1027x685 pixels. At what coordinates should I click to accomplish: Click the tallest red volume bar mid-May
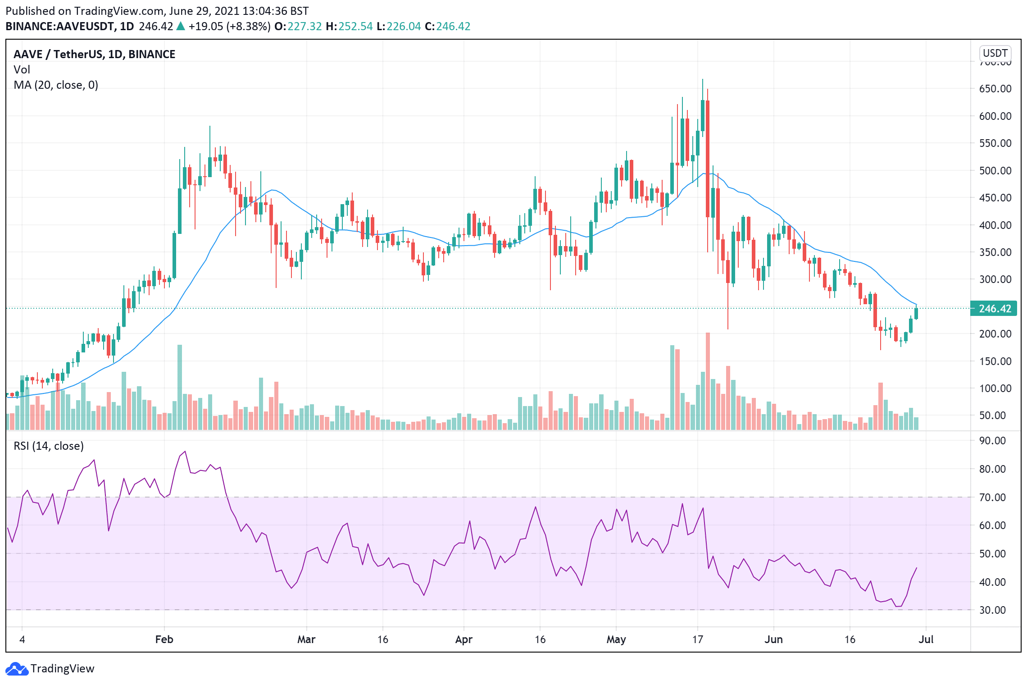click(x=708, y=381)
